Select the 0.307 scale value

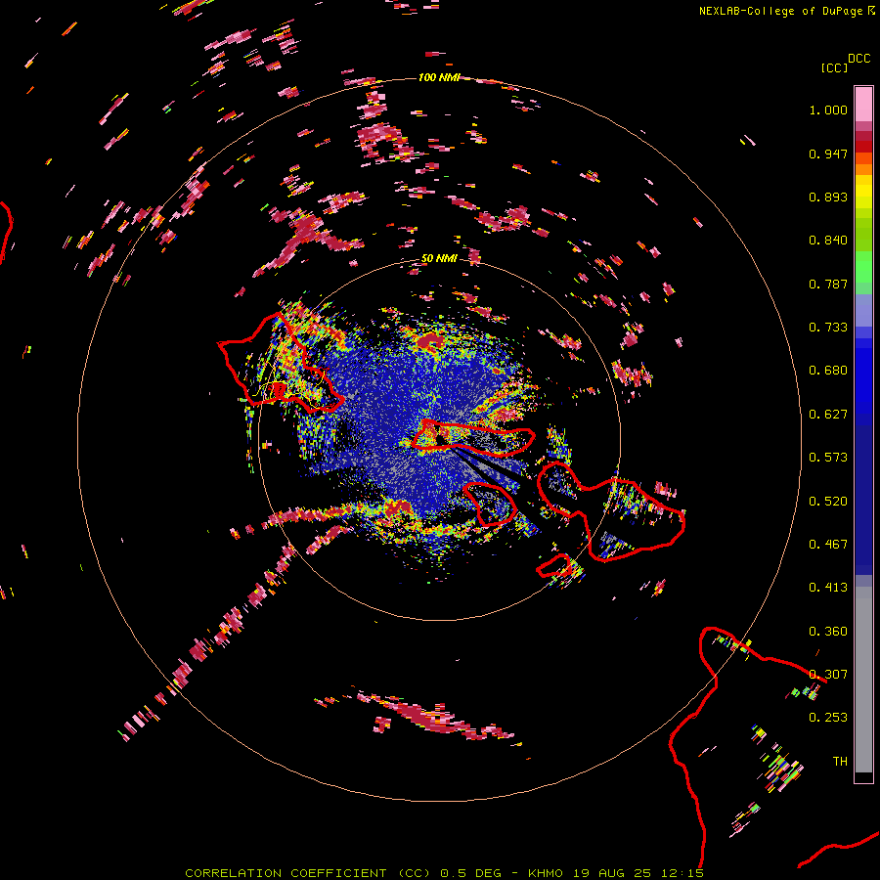click(x=828, y=675)
